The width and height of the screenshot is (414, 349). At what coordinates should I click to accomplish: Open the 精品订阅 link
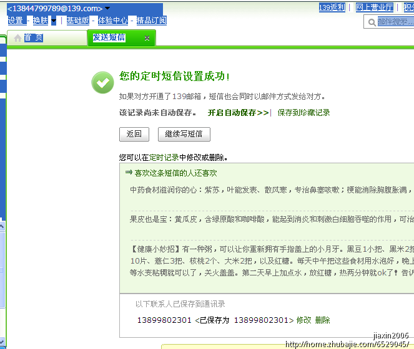[x=152, y=21]
